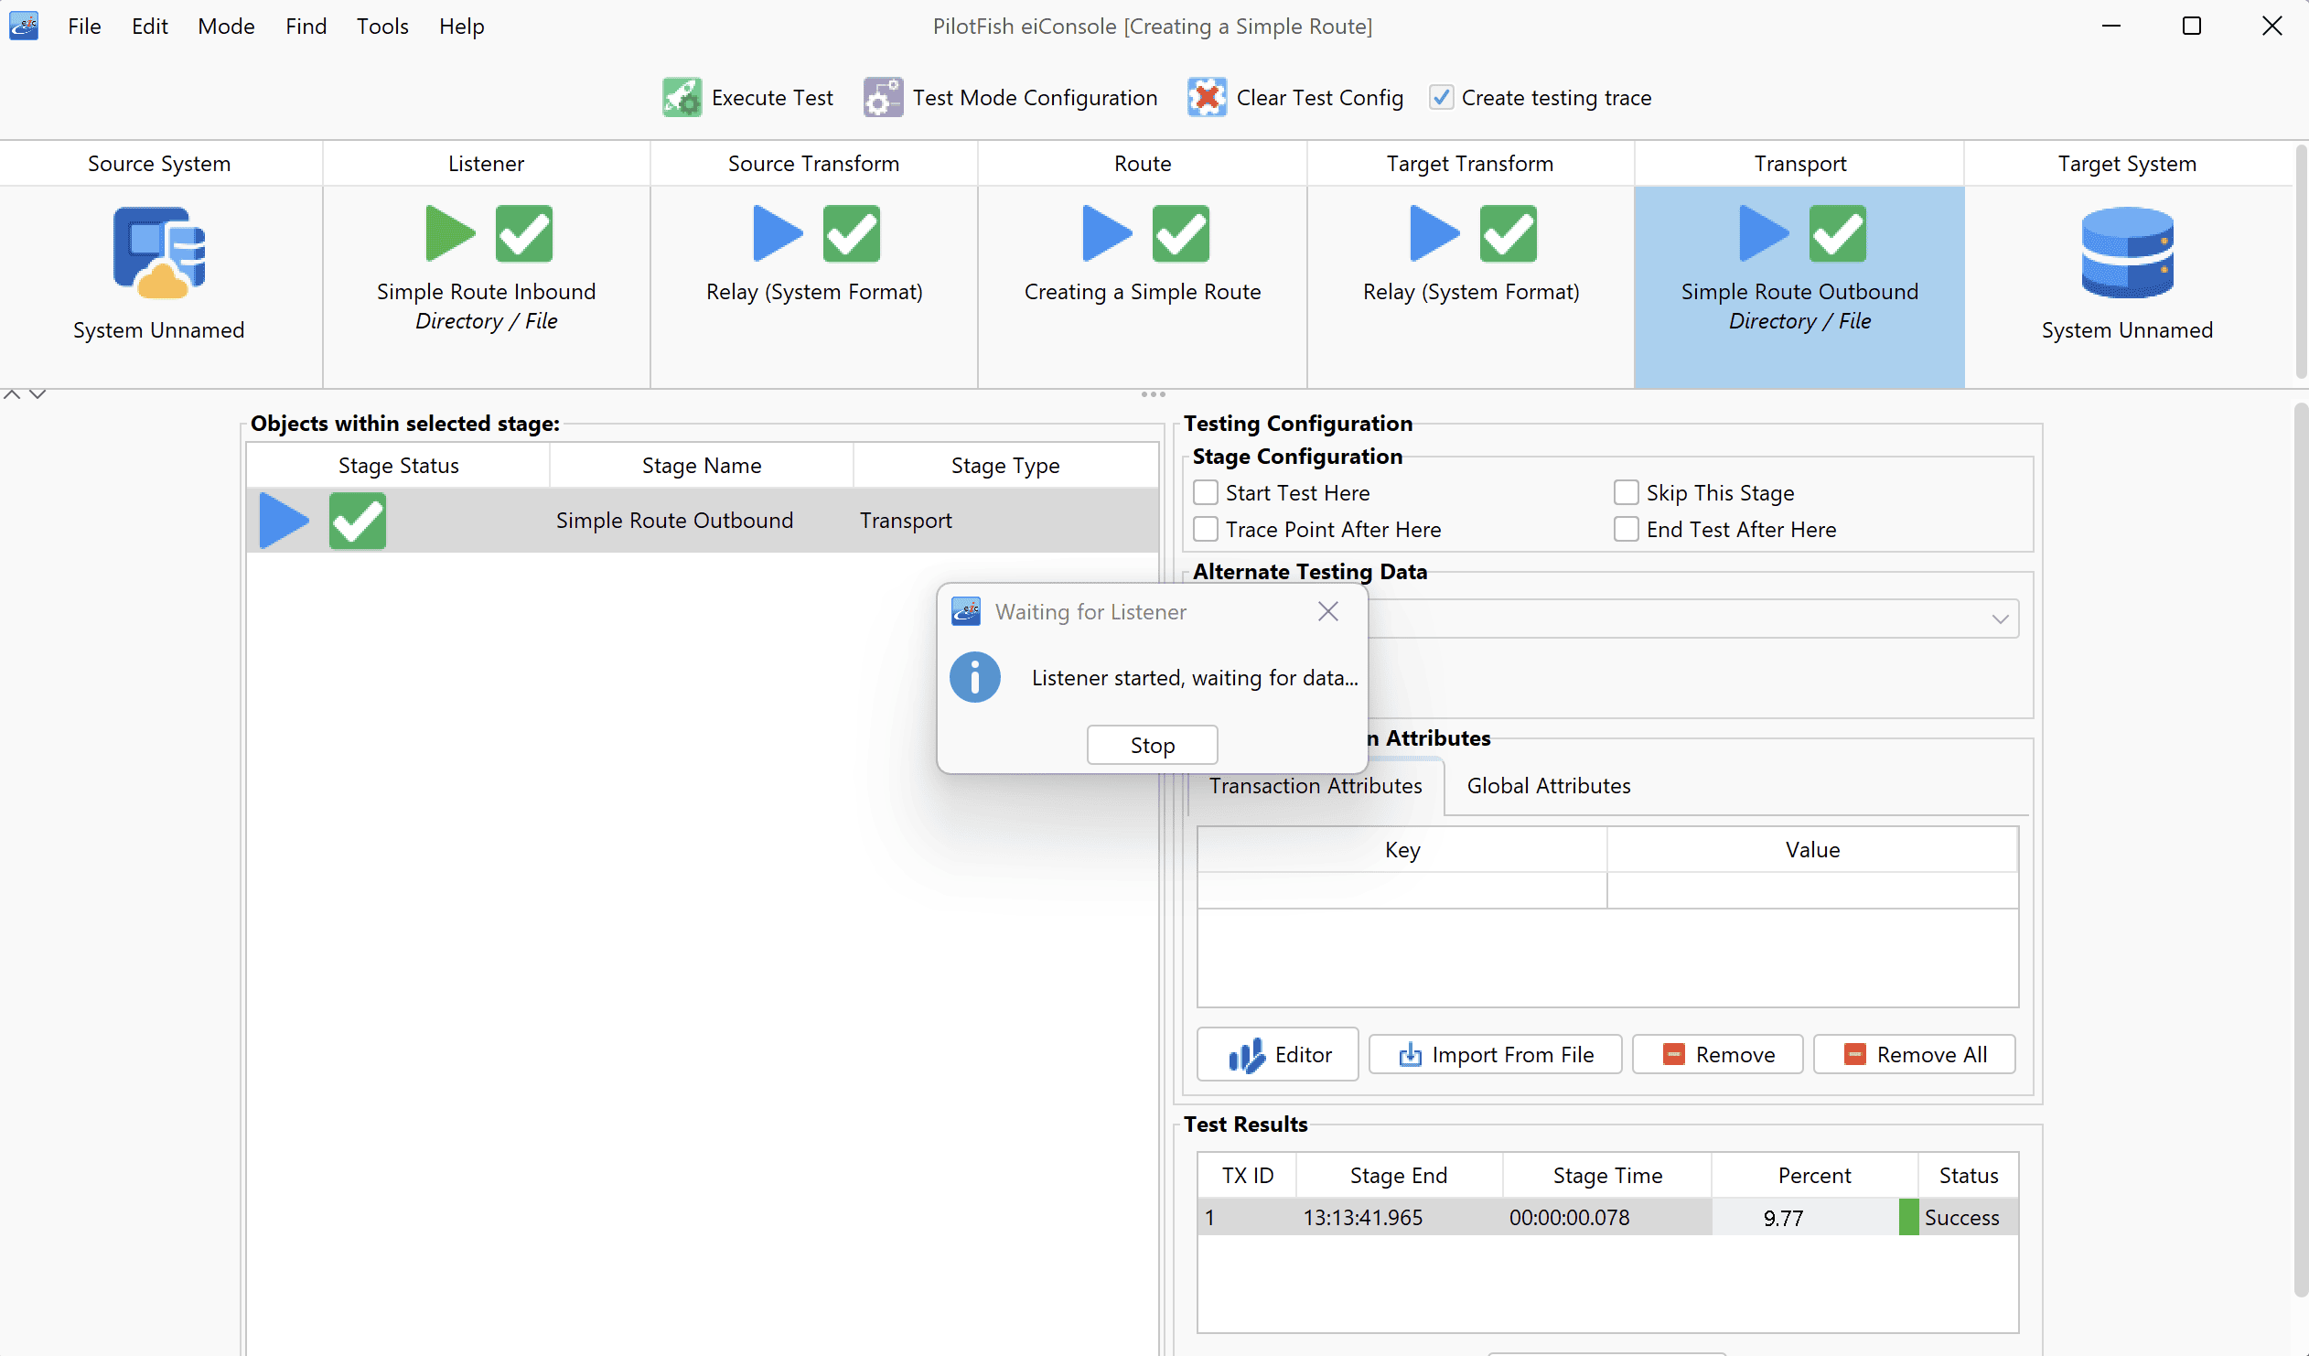Click the Remove All button
Viewport: 2309px width, 1356px height.
pyautogui.click(x=1915, y=1055)
